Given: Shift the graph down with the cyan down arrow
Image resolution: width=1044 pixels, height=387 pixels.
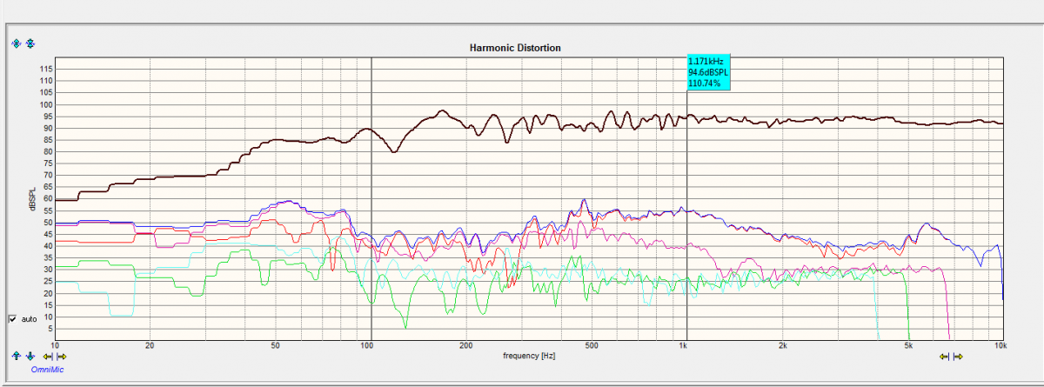Looking at the screenshot, I should 30,356.
